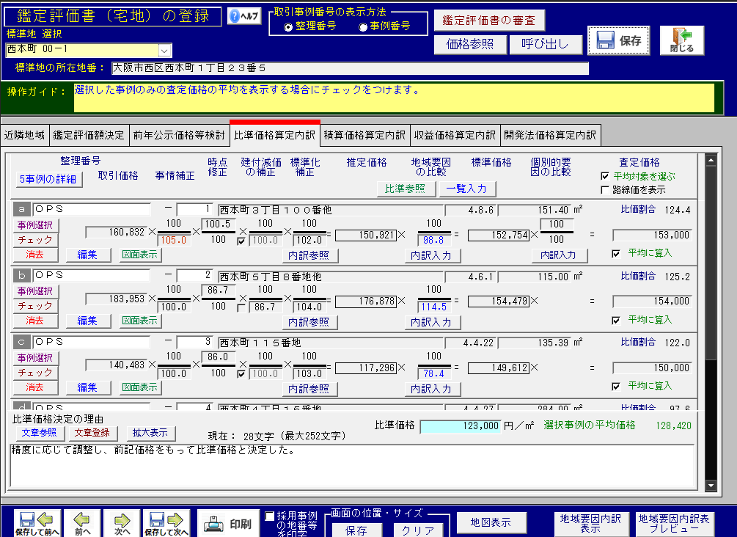Uncheck 平均対象を選ぶ checkbox
Screen dimensions: 737x537
605,177
